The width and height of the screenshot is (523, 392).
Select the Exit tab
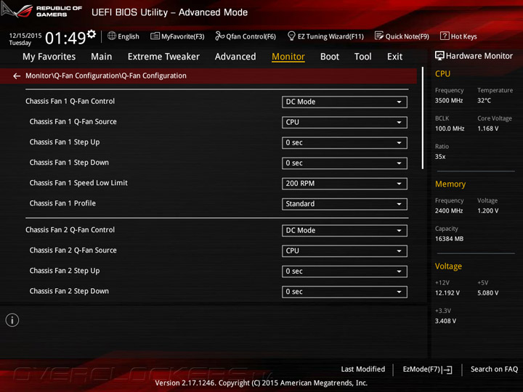click(x=394, y=57)
